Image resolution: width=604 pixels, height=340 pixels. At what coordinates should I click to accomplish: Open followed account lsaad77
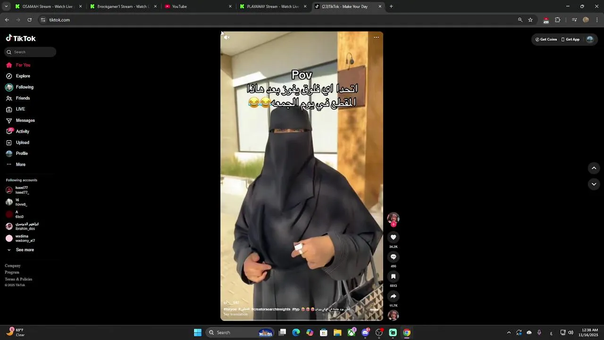point(17,190)
